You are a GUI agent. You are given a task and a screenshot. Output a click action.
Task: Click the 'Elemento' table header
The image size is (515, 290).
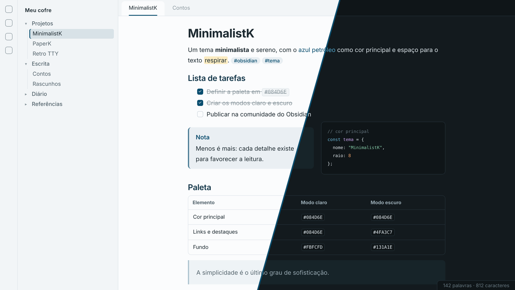point(204,203)
